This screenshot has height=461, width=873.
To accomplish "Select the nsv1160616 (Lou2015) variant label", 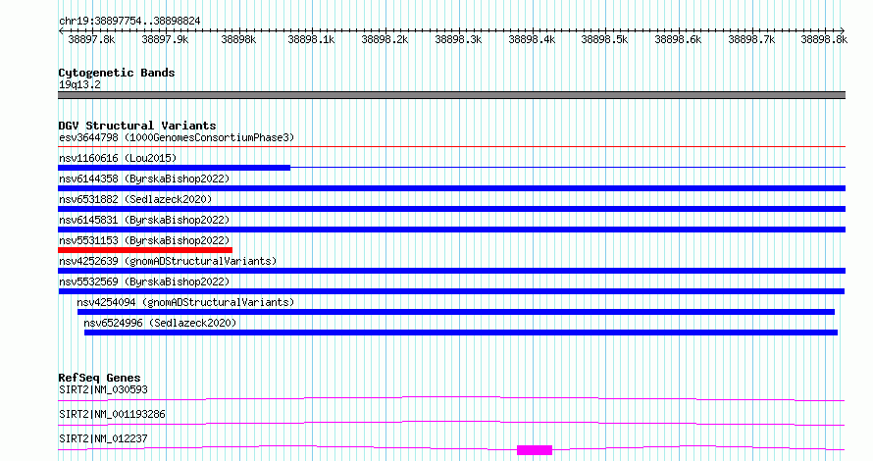I will pyautogui.click(x=118, y=158).
